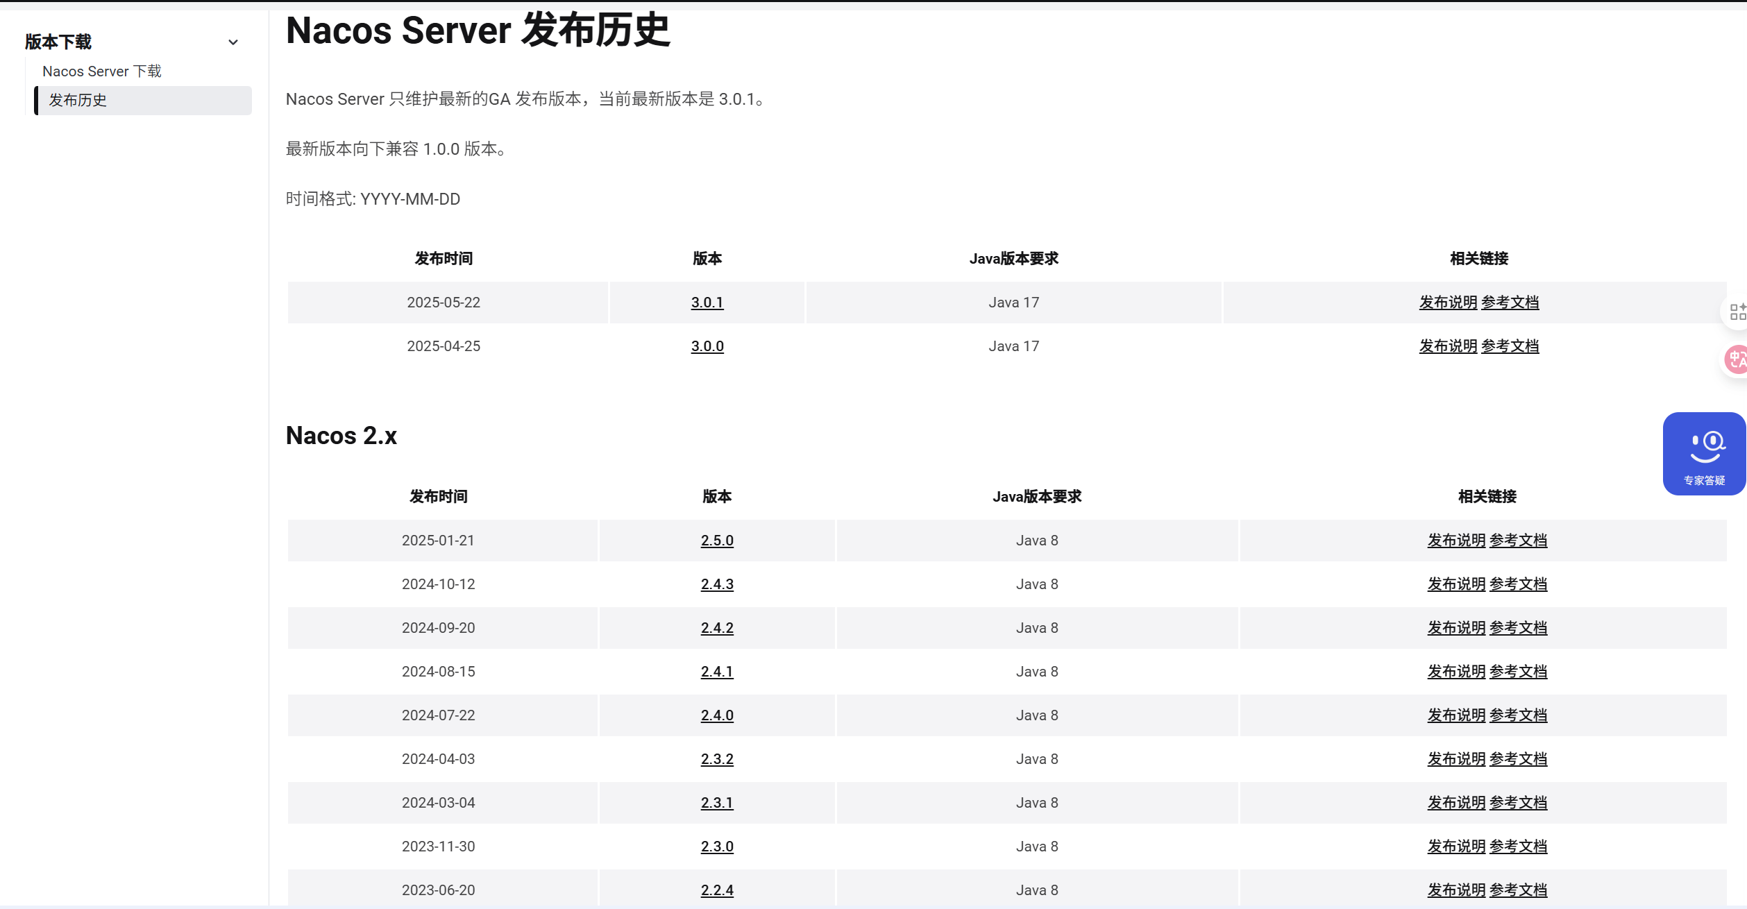Open 参考文档 for version 2.3.0
The width and height of the screenshot is (1747, 909).
pos(1518,847)
